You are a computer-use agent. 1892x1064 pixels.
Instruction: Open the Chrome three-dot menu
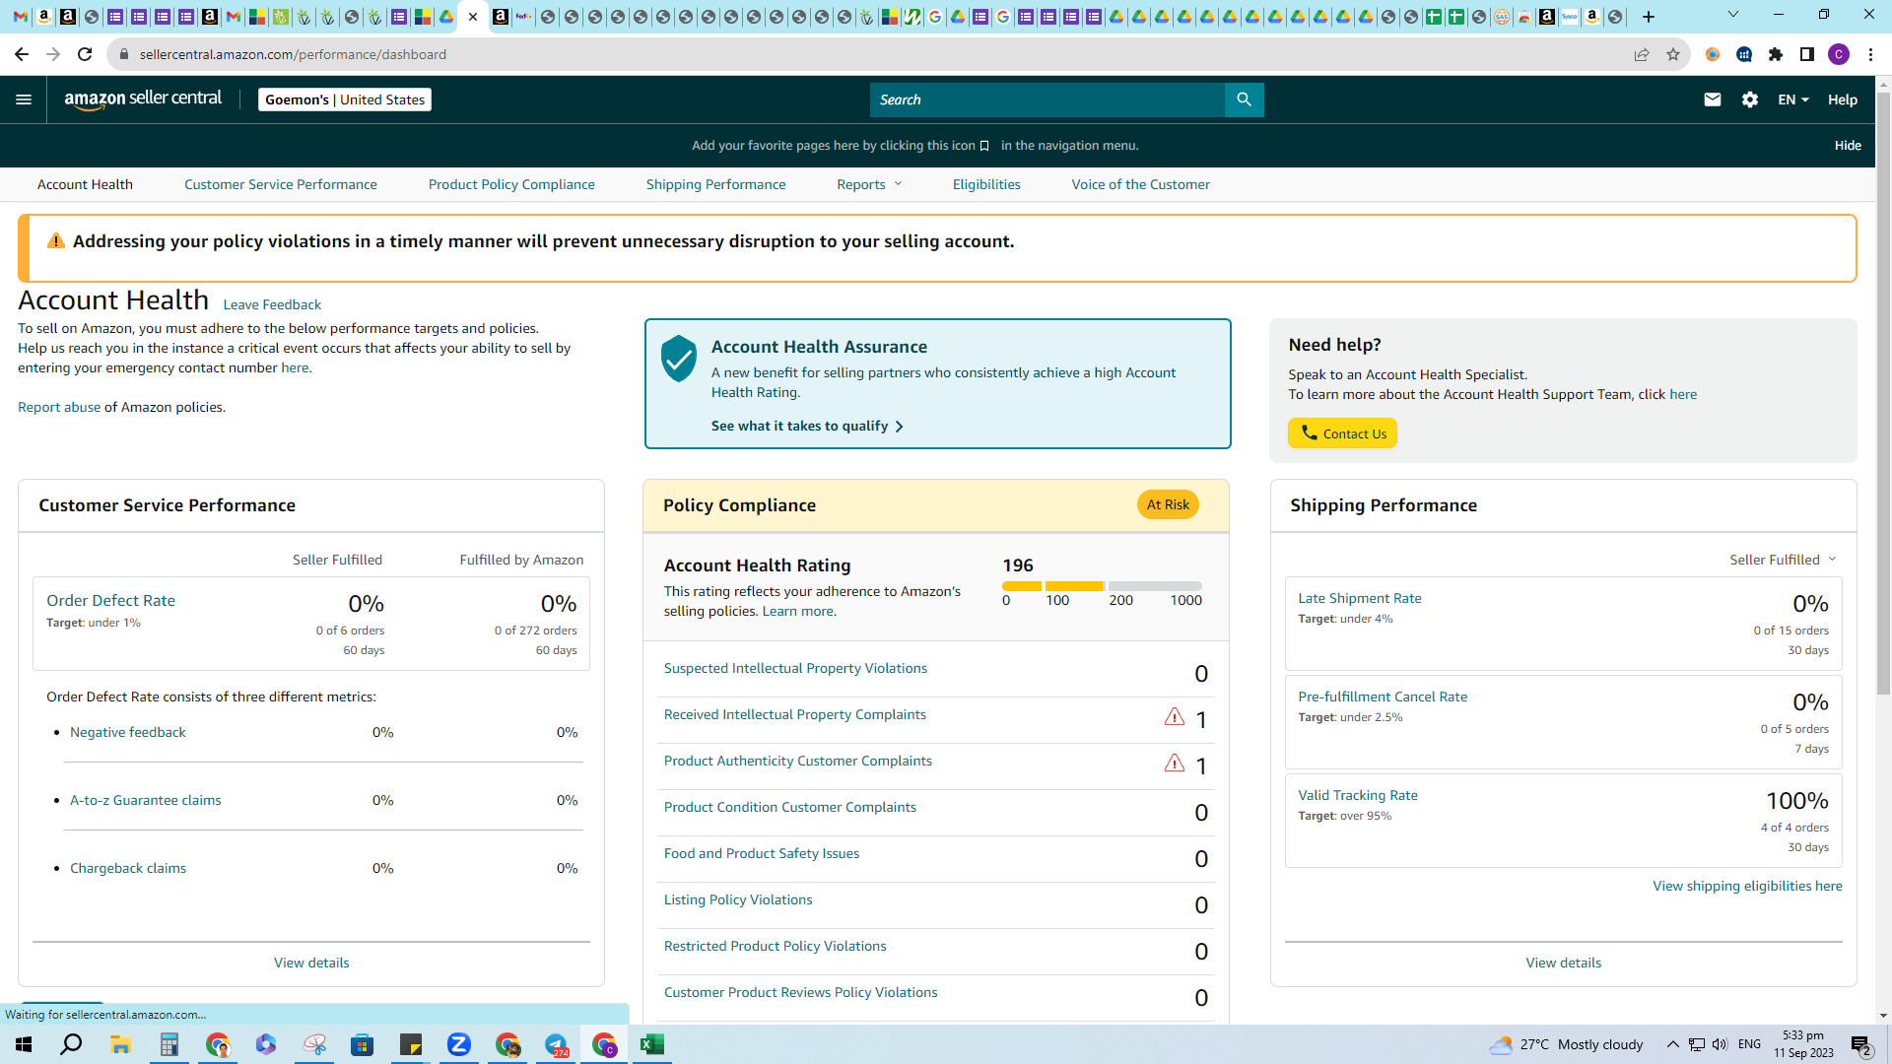click(1870, 54)
